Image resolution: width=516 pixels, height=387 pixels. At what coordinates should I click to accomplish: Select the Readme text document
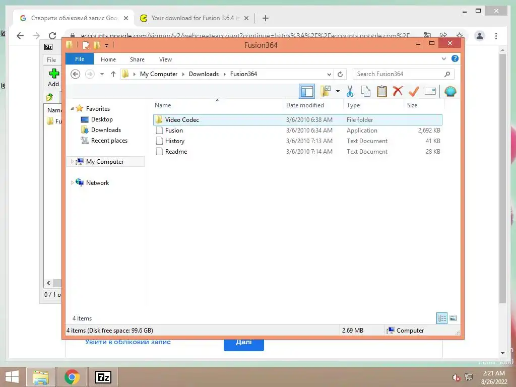(x=297, y=151)
